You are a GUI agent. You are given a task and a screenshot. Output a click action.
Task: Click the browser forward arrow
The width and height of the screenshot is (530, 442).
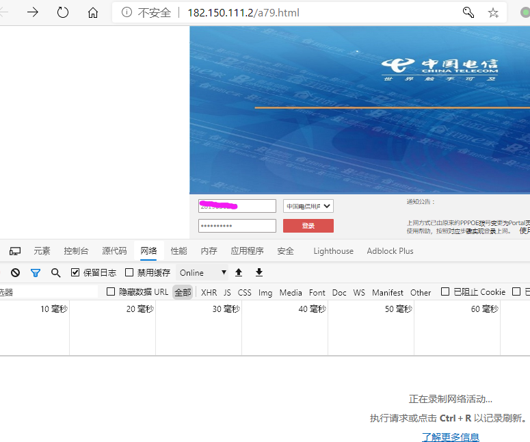pyautogui.click(x=33, y=12)
